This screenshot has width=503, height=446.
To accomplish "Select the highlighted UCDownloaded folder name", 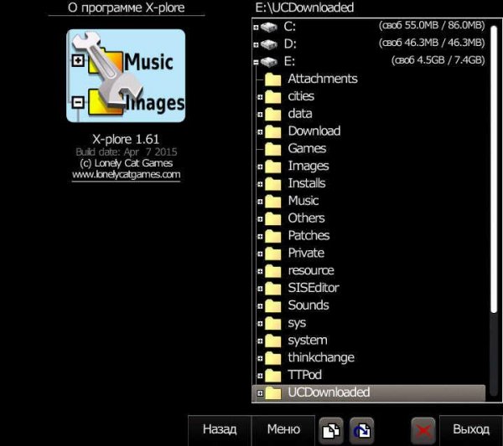I will point(329,392).
